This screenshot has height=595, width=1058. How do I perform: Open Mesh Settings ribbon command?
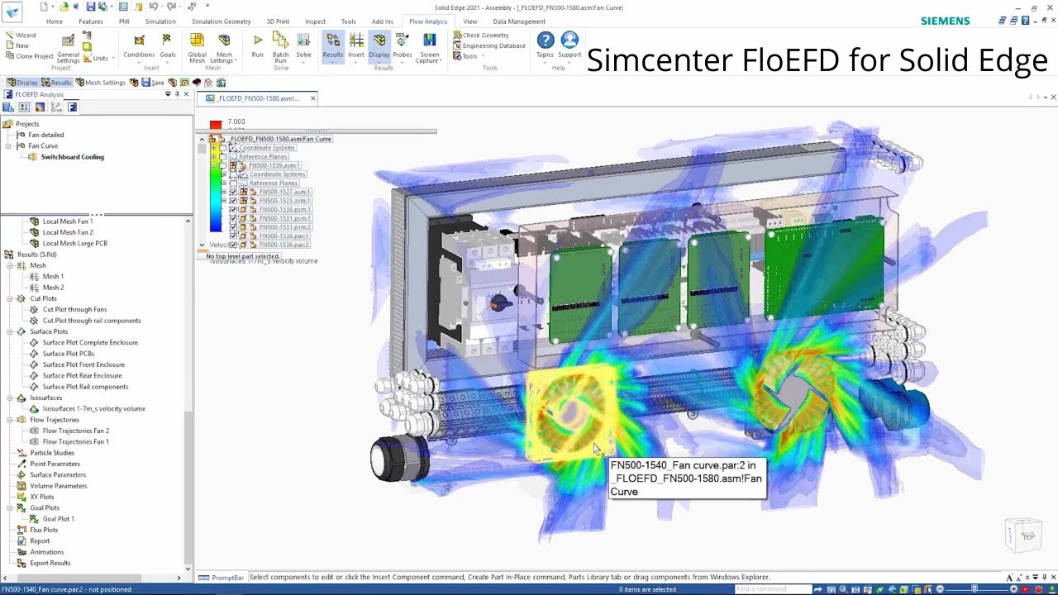(224, 48)
